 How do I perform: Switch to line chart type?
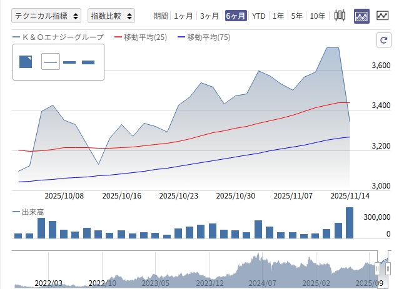tap(382, 16)
